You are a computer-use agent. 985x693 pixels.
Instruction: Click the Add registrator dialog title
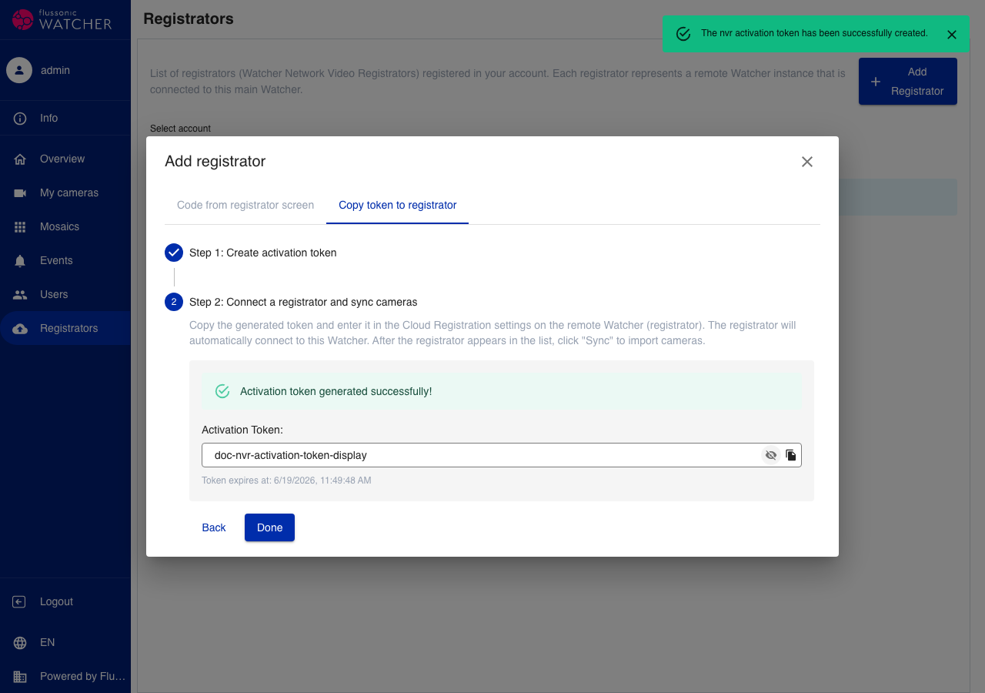[x=215, y=162]
